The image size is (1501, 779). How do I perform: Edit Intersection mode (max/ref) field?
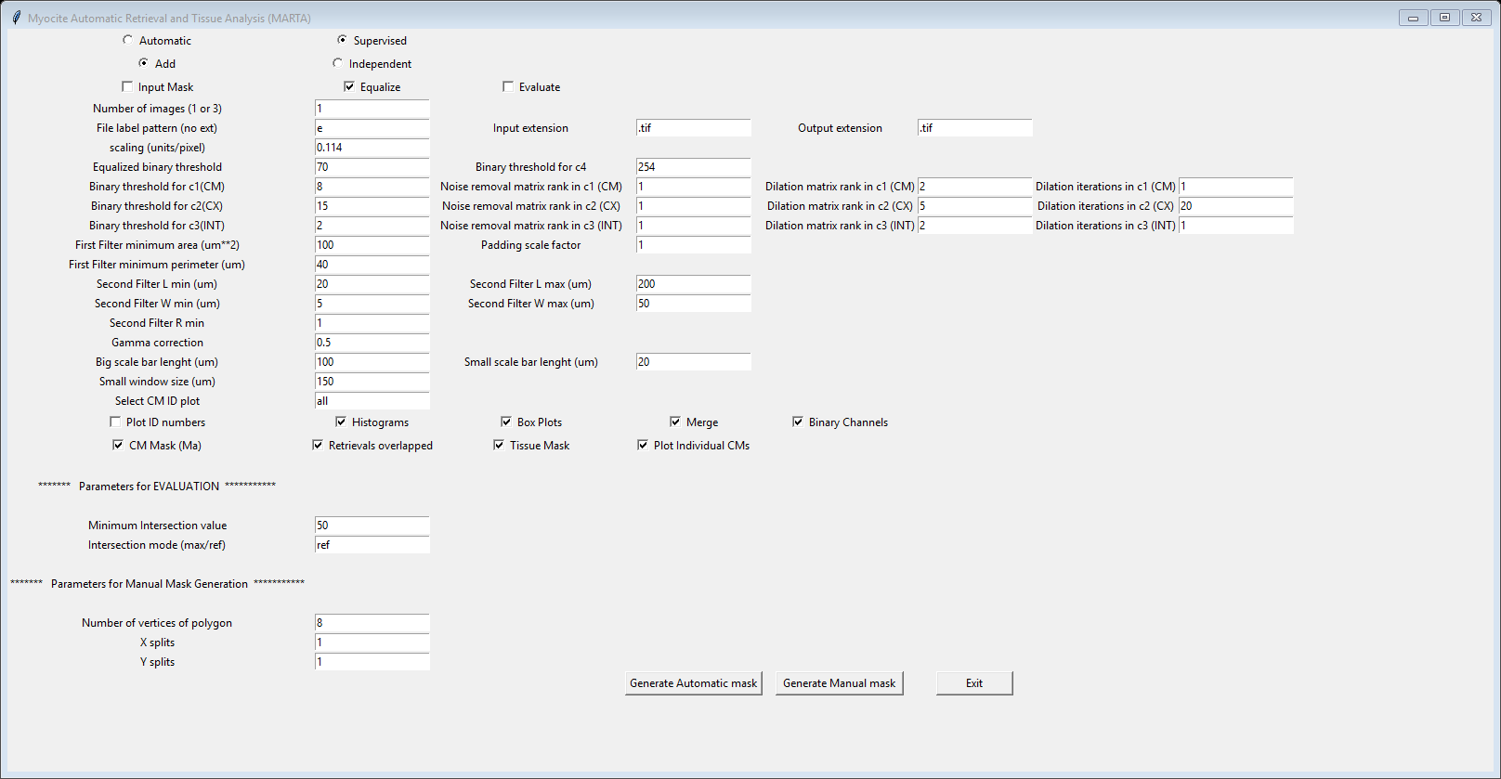coord(372,545)
